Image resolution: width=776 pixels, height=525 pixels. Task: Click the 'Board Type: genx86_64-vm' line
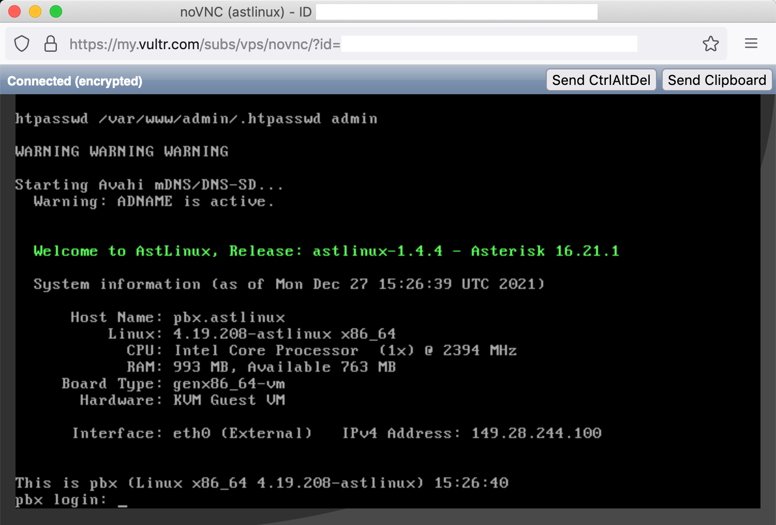173,384
